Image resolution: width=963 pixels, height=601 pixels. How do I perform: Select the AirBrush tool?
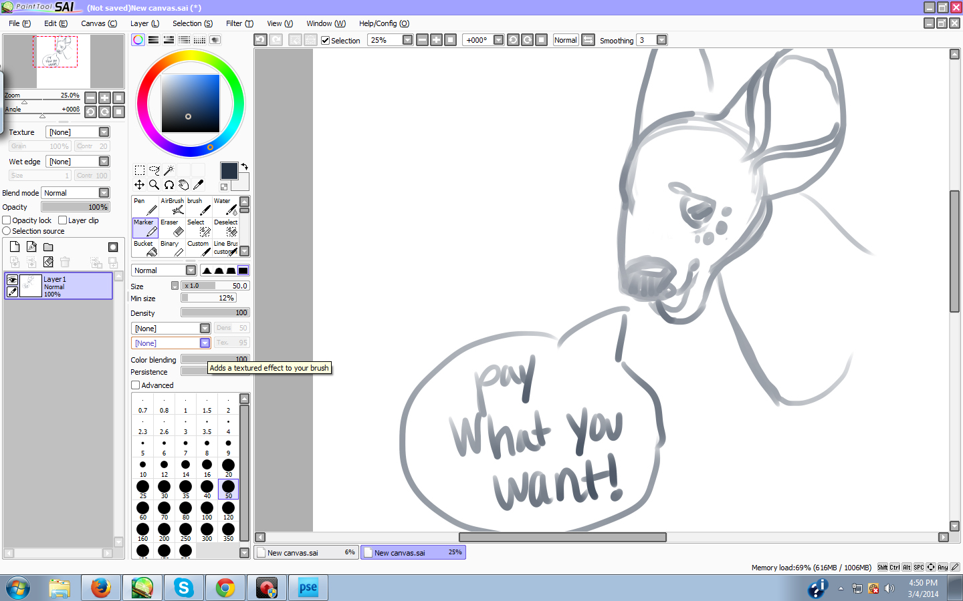point(172,206)
